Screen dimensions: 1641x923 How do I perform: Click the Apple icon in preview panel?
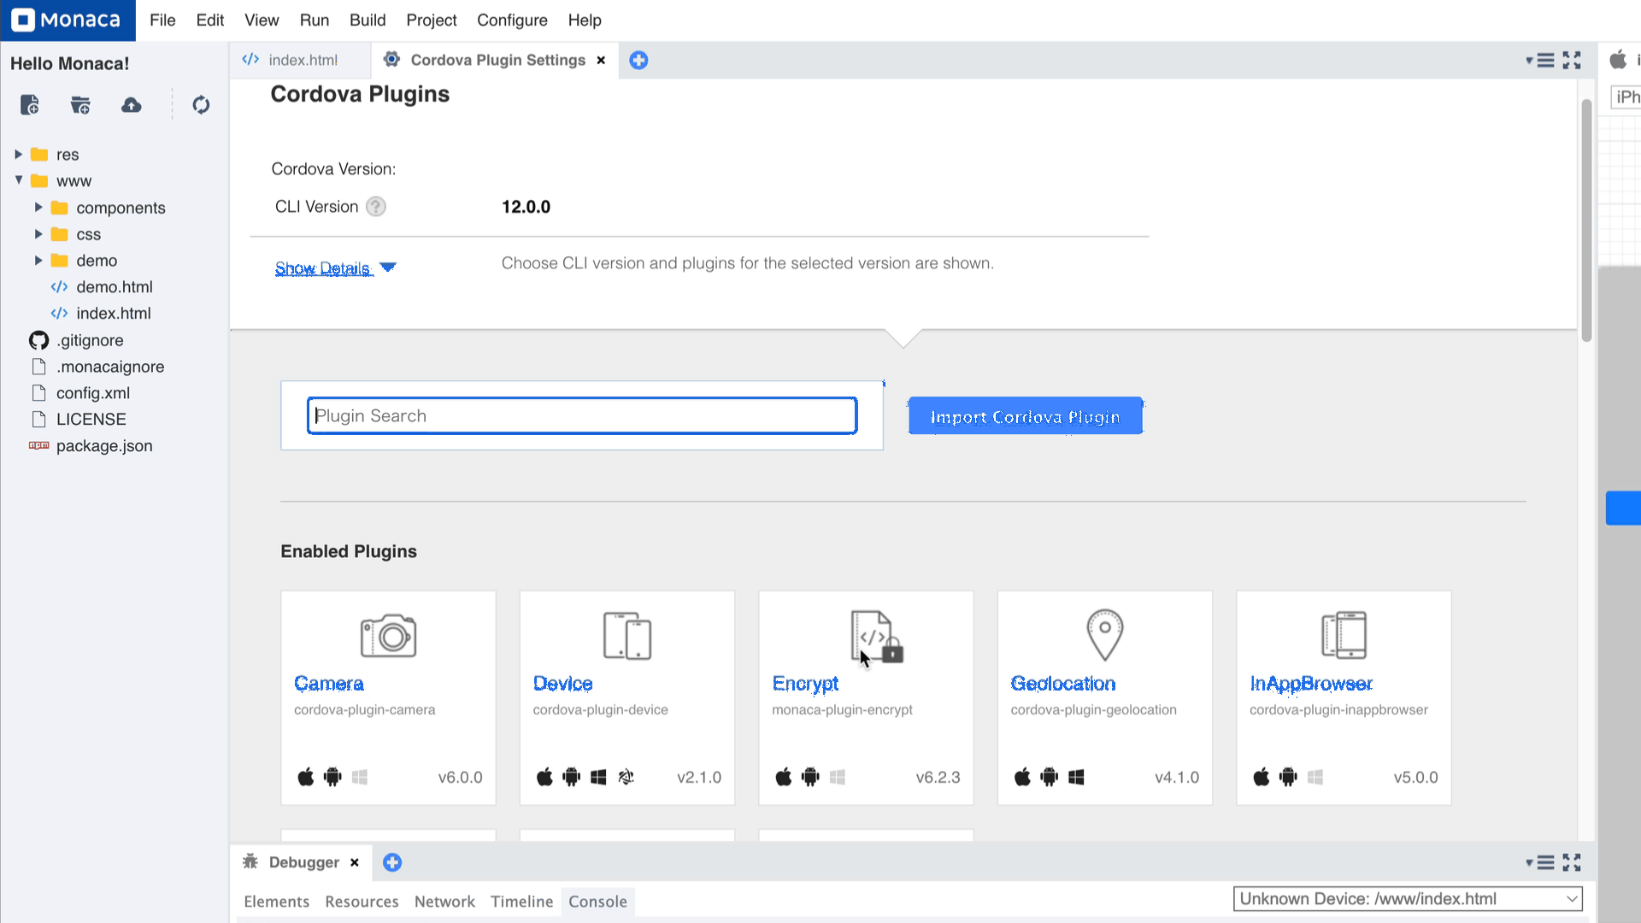pos(1618,60)
